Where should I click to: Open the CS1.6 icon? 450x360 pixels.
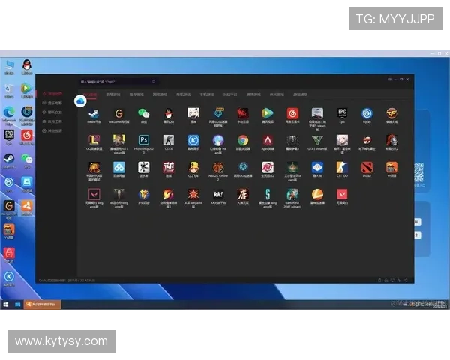click(x=169, y=140)
